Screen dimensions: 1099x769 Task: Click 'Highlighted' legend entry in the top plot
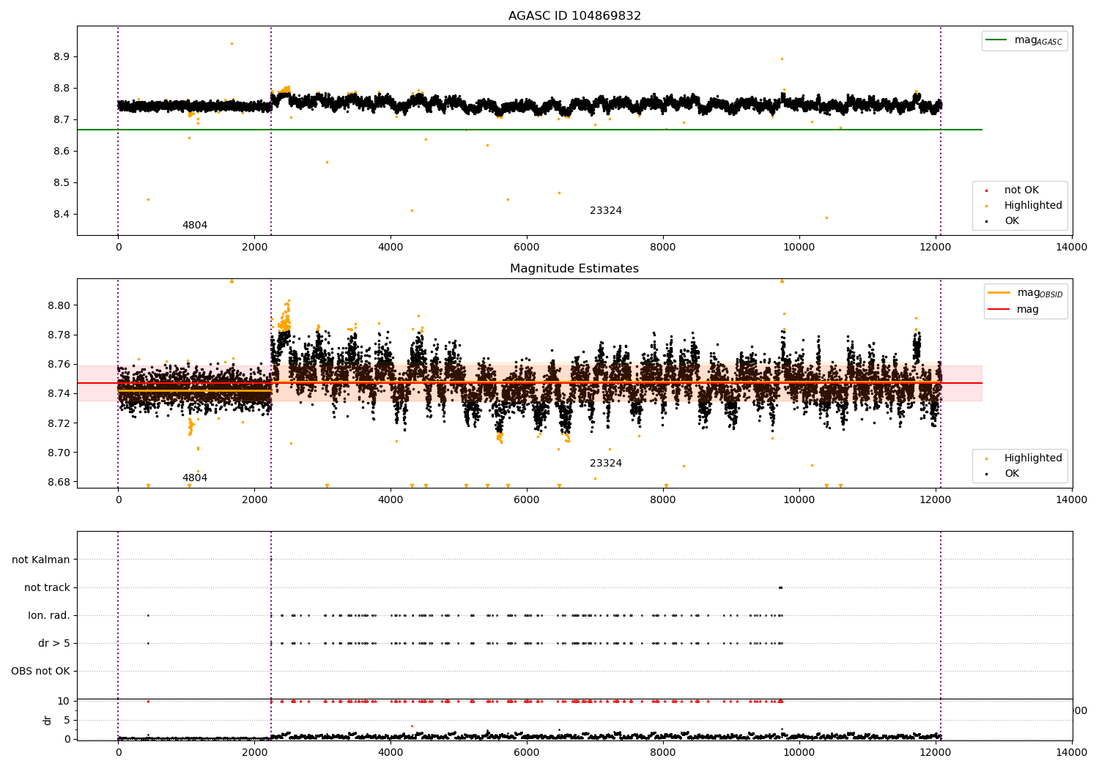[x=1033, y=206]
